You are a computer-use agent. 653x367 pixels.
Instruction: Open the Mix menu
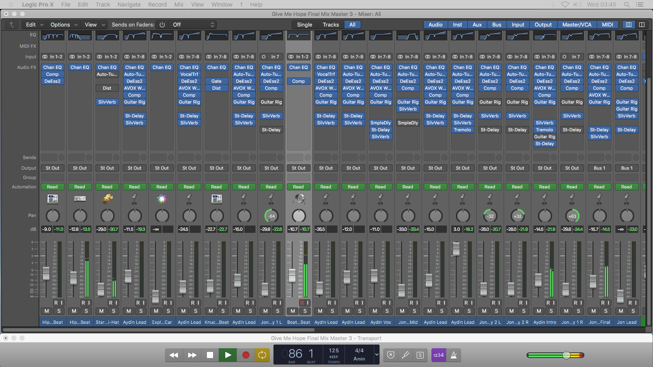[179, 4]
